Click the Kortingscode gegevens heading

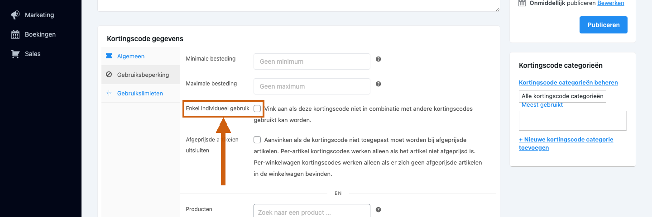click(x=145, y=39)
